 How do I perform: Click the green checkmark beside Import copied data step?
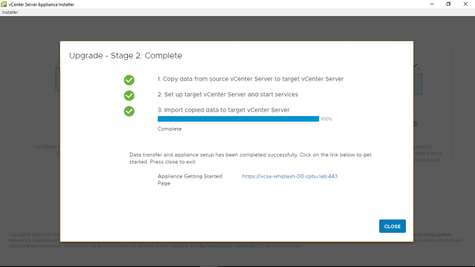129,111
